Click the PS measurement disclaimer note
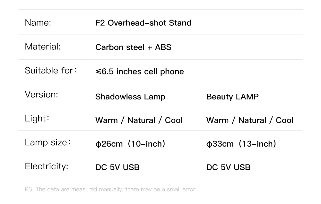Viewport: 321px width, 204px height. click(x=110, y=190)
